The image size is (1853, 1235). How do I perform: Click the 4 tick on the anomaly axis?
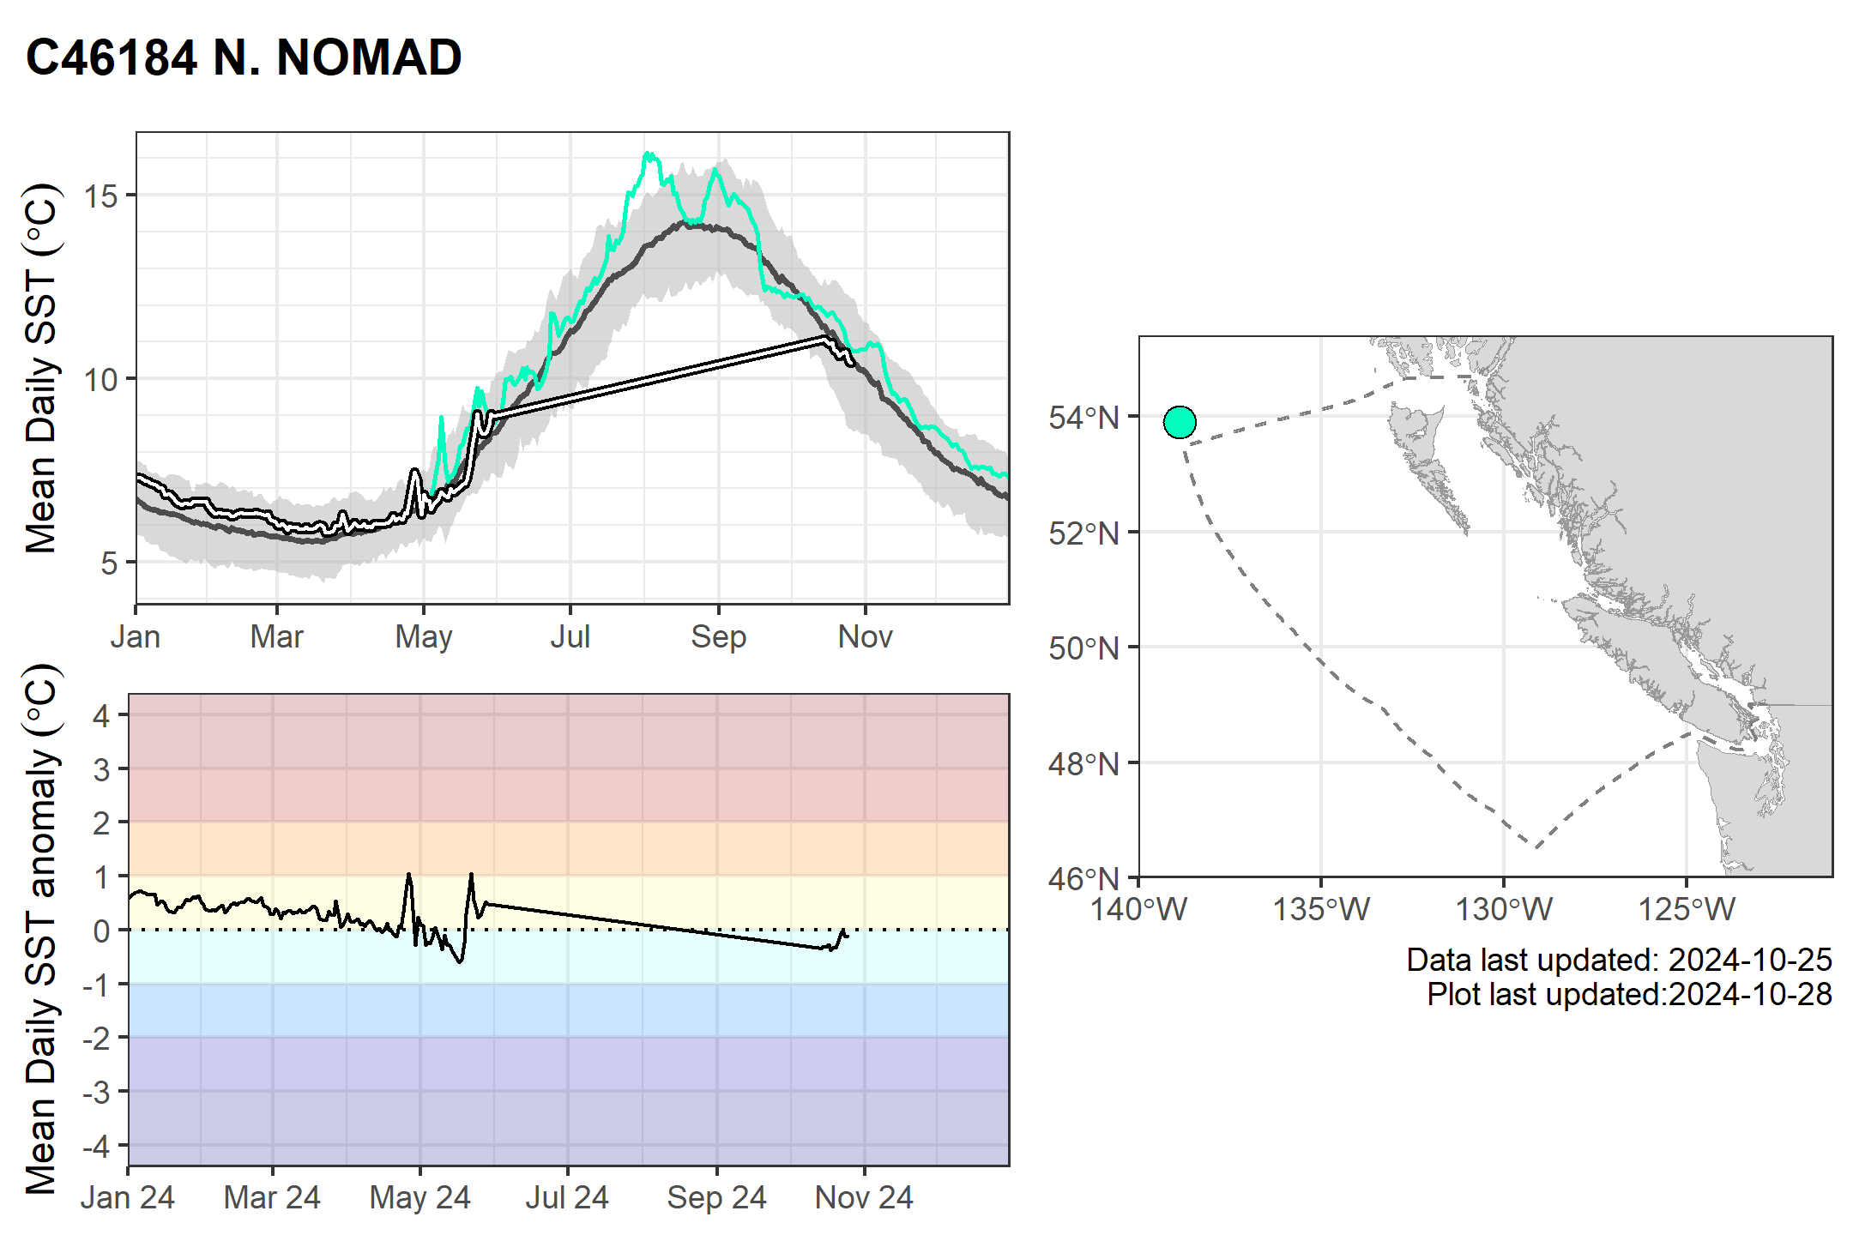[102, 715]
